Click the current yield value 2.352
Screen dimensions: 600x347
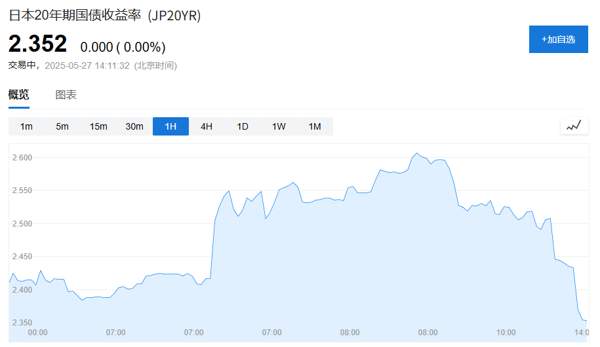[x=37, y=44]
